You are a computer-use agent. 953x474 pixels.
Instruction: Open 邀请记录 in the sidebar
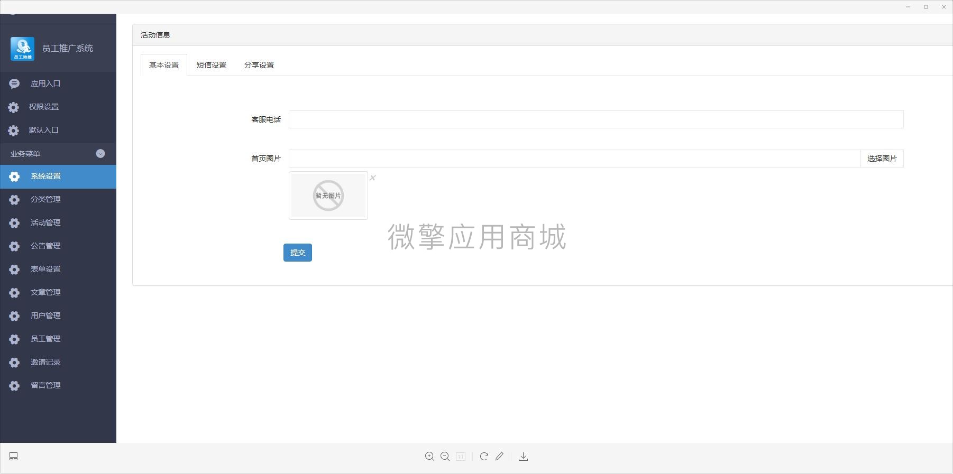(x=58, y=363)
